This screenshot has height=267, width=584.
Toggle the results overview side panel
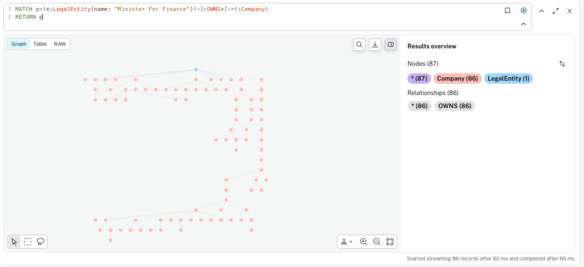pos(391,44)
